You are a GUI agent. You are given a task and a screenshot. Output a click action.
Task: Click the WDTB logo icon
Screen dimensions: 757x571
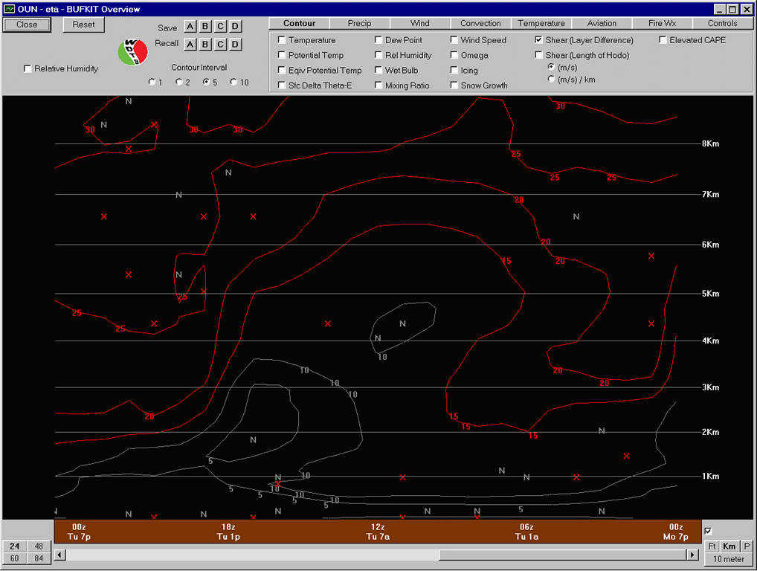coord(133,52)
